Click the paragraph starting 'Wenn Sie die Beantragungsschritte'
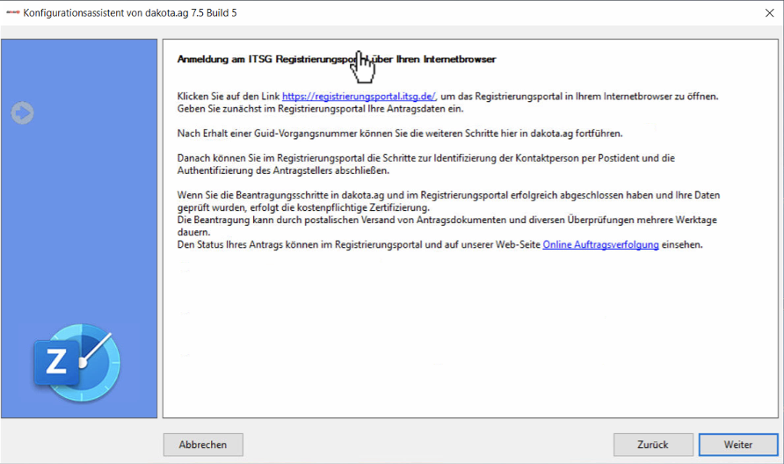Screen dimensions: 784x464 click(x=439, y=194)
